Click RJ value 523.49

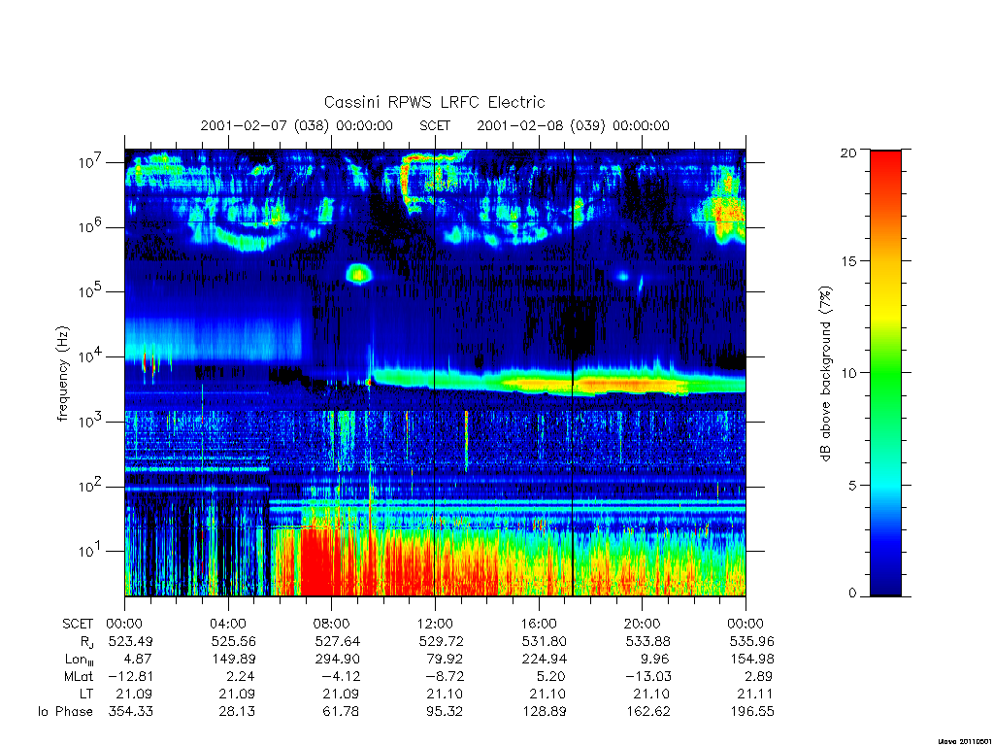tap(131, 641)
